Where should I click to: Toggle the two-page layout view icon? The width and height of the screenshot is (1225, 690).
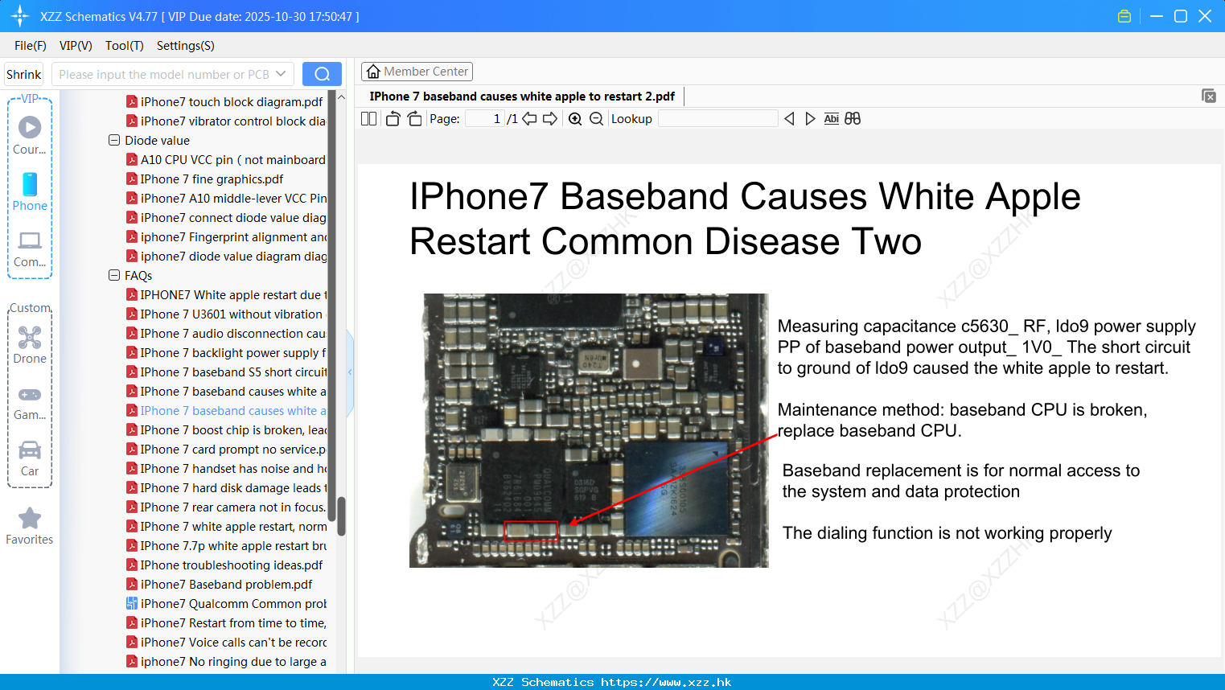368,119
